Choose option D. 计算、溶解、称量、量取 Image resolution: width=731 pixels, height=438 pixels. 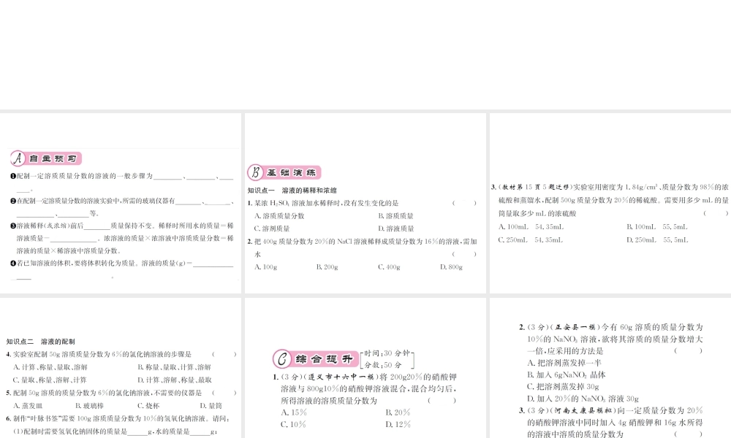coord(175,380)
